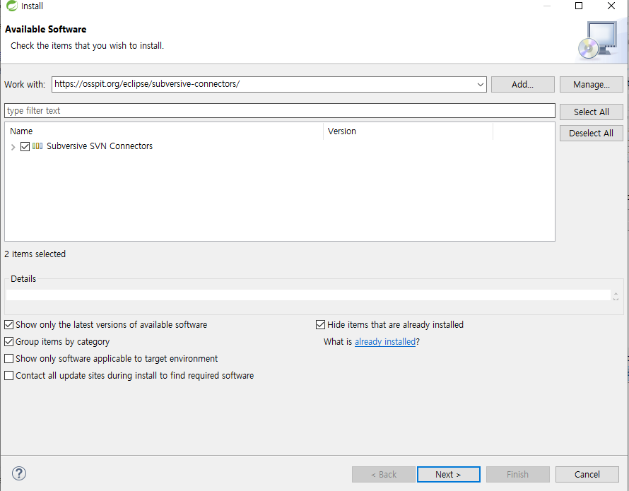Enable Show only software applicable to target environment
The image size is (629, 491).
(8, 358)
